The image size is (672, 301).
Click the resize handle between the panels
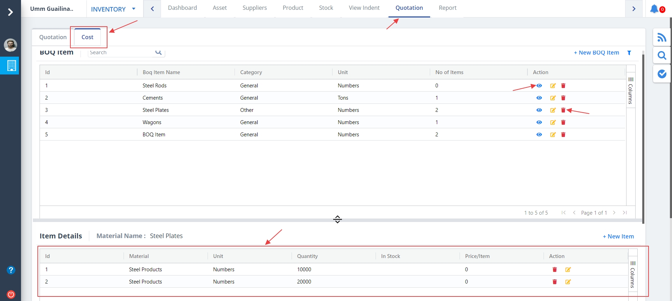pos(337,220)
